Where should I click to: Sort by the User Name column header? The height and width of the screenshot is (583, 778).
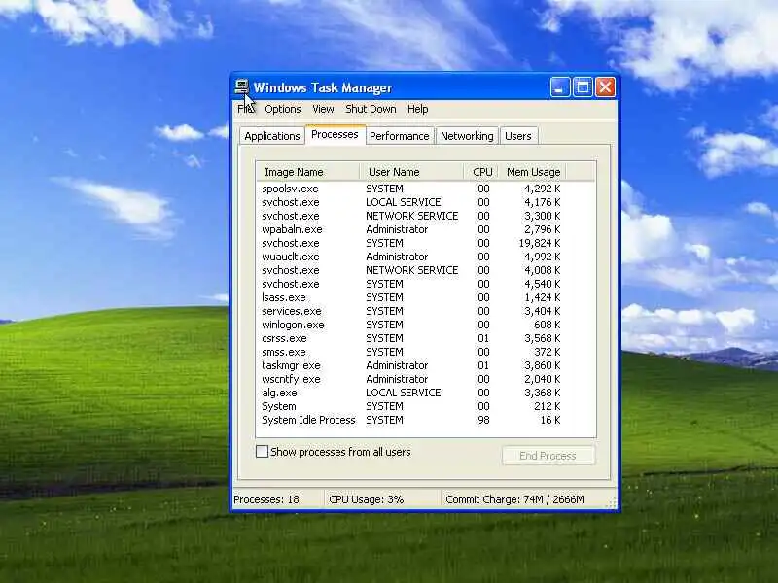411,172
